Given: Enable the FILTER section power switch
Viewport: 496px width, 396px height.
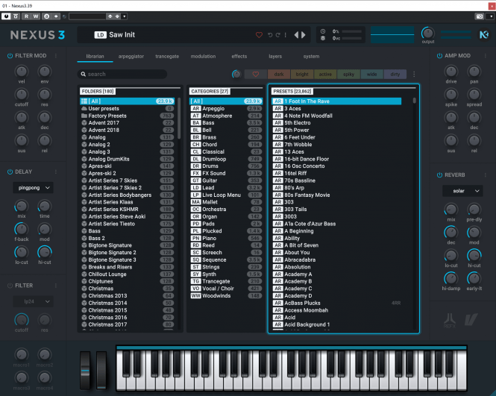Looking at the screenshot, I should pos(10,286).
